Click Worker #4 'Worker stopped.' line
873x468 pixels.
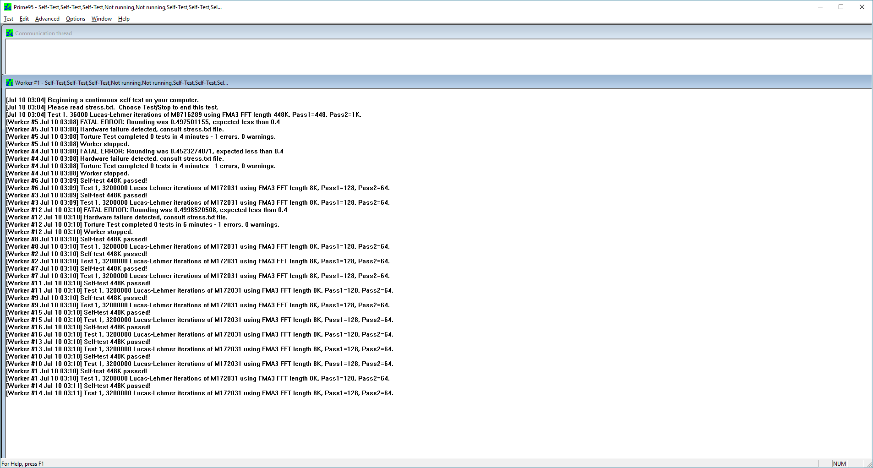[68, 173]
